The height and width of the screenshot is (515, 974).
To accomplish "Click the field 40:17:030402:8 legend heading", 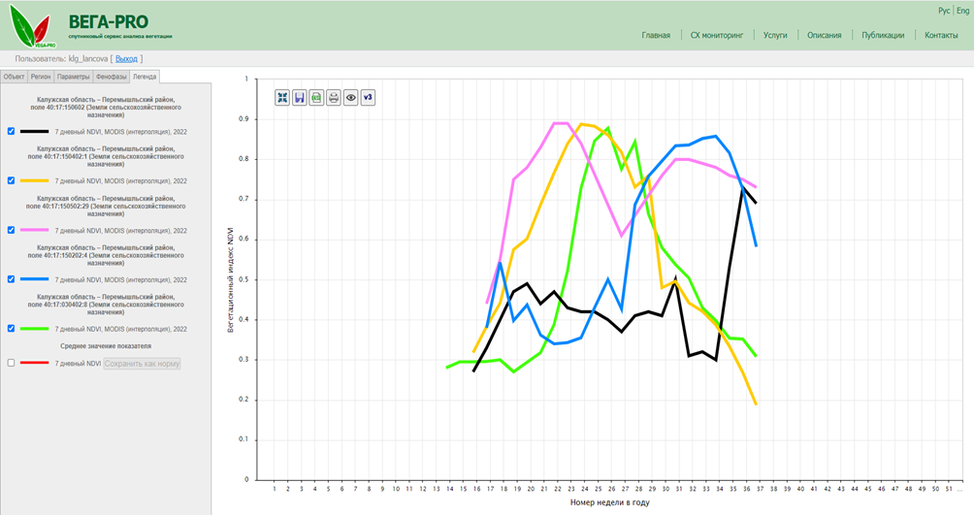I will pos(106,305).
